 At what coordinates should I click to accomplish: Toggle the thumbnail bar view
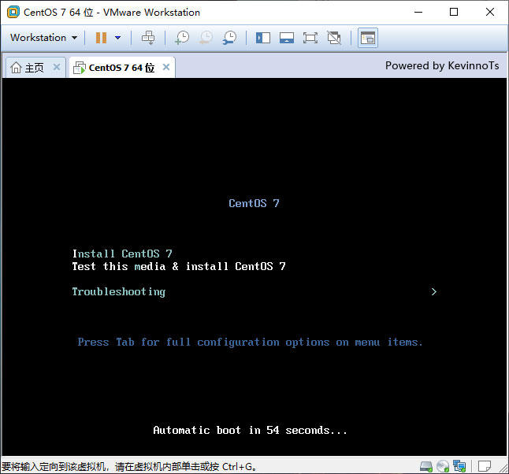pos(287,38)
